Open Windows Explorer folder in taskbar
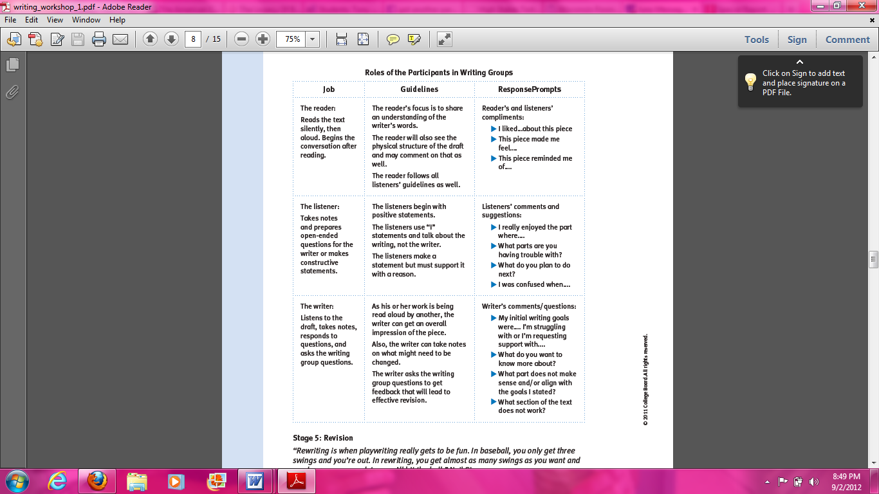 tap(137, 480)
